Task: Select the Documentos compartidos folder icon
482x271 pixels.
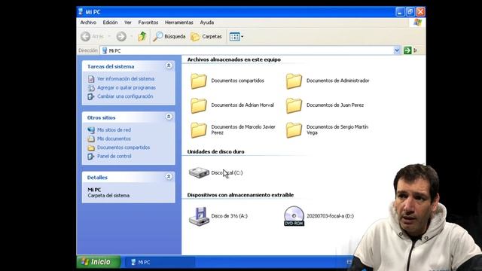Action: pyautogui.click(x=199, y=81)
